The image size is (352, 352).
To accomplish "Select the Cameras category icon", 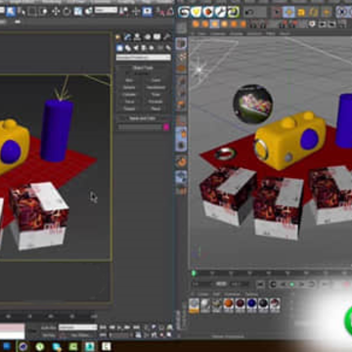I will coord(144,48).
